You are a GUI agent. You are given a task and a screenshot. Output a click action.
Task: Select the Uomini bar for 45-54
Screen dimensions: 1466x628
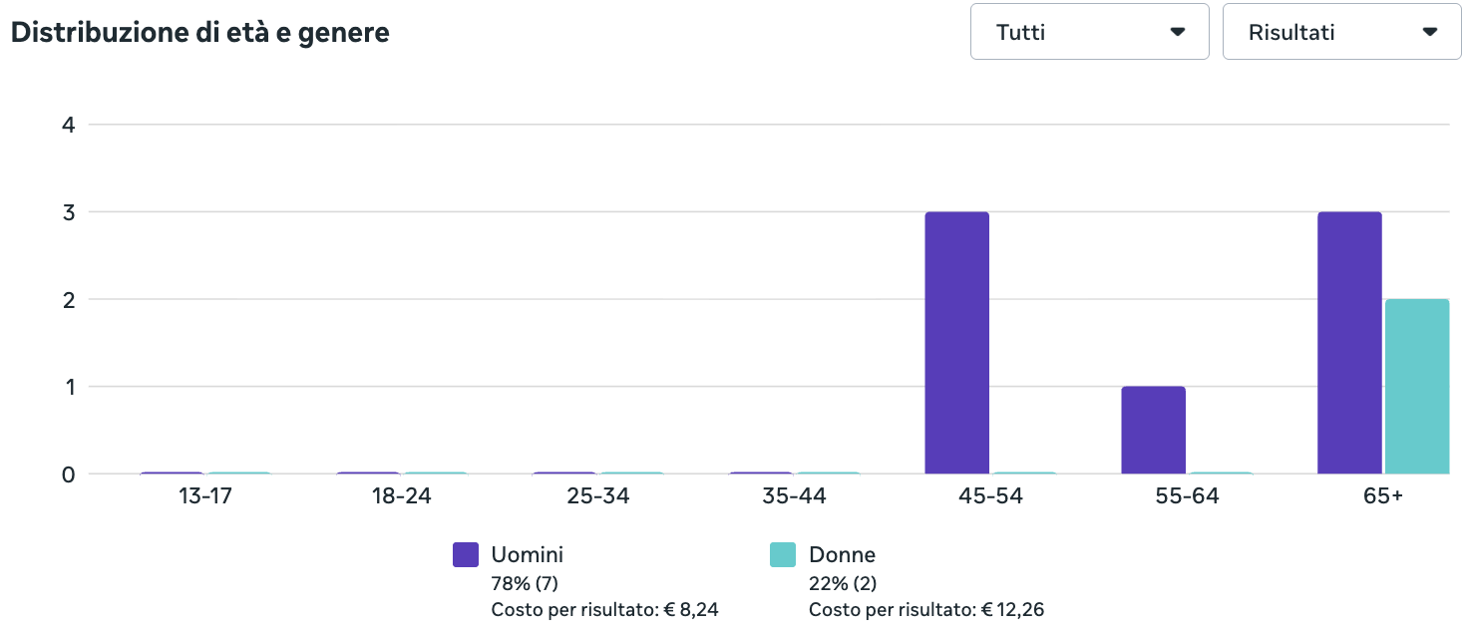pos(957,343)
